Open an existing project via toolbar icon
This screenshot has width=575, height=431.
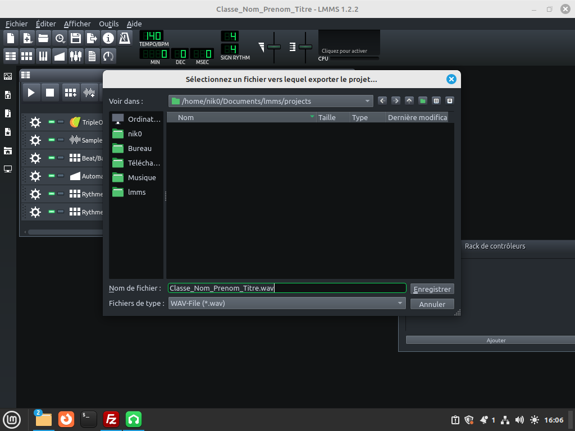tap(43, 38)
